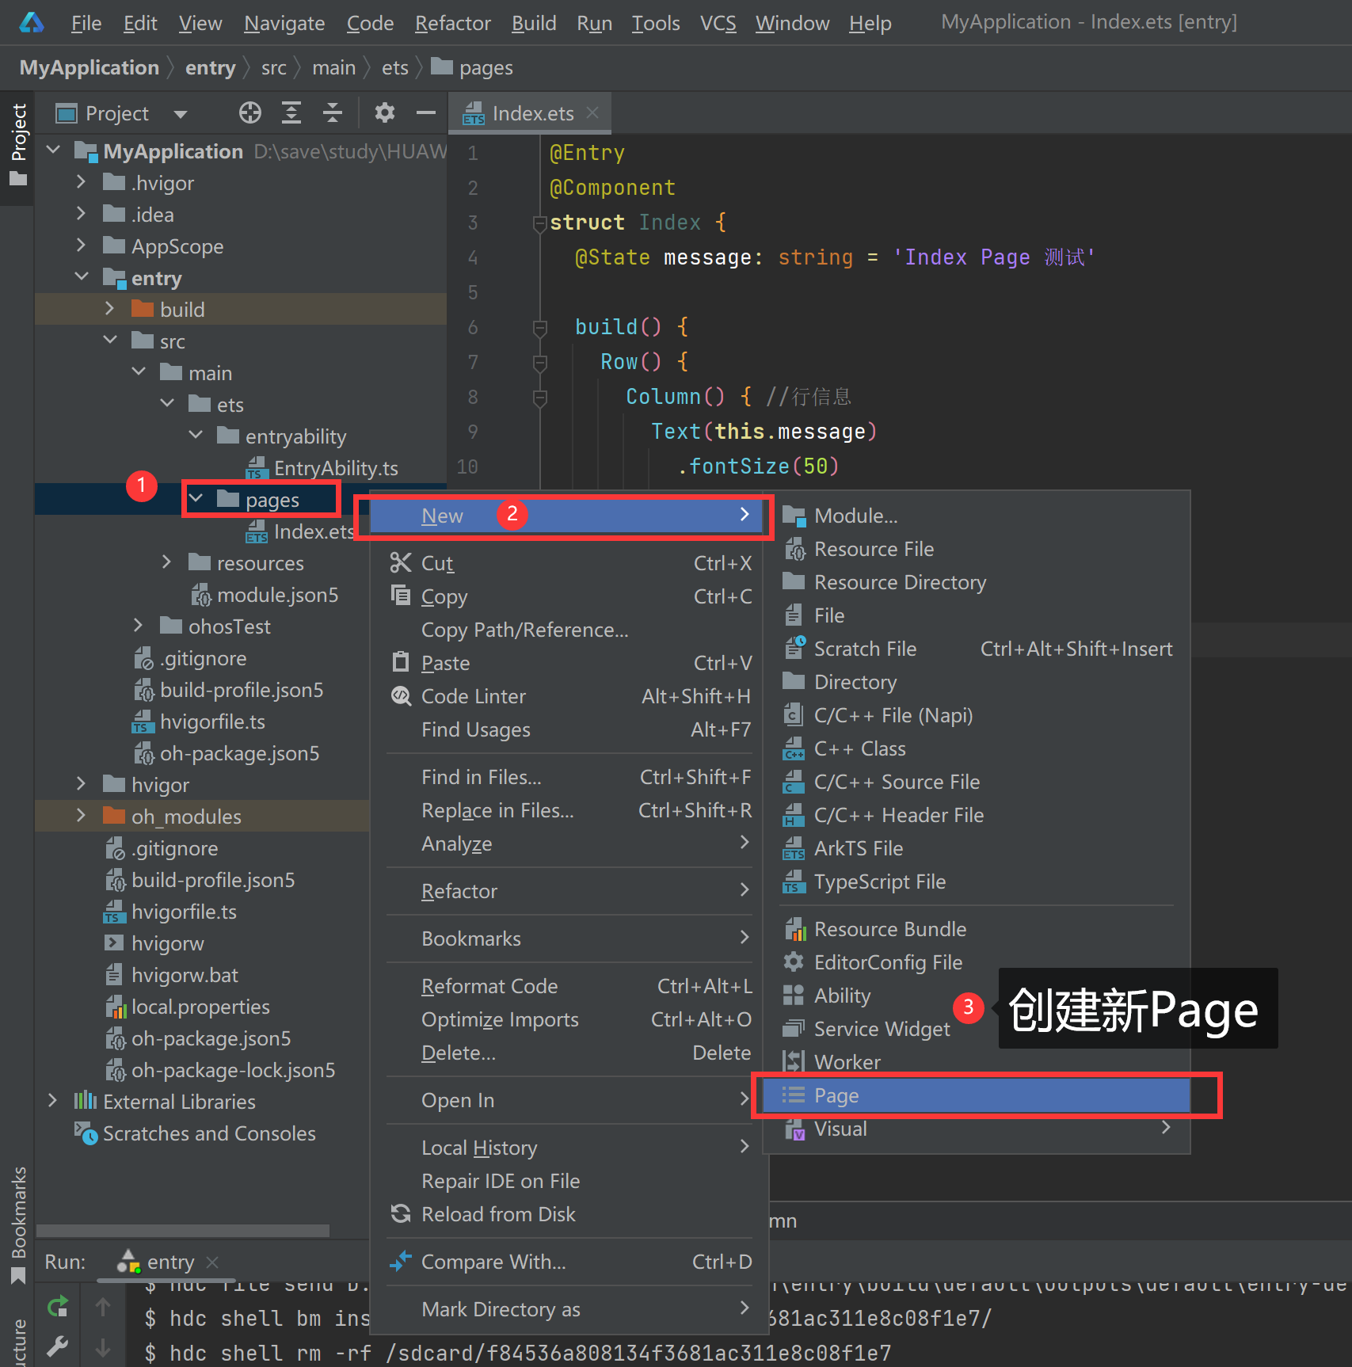Click the Expand All icon in Project panel

coord(291,113)
